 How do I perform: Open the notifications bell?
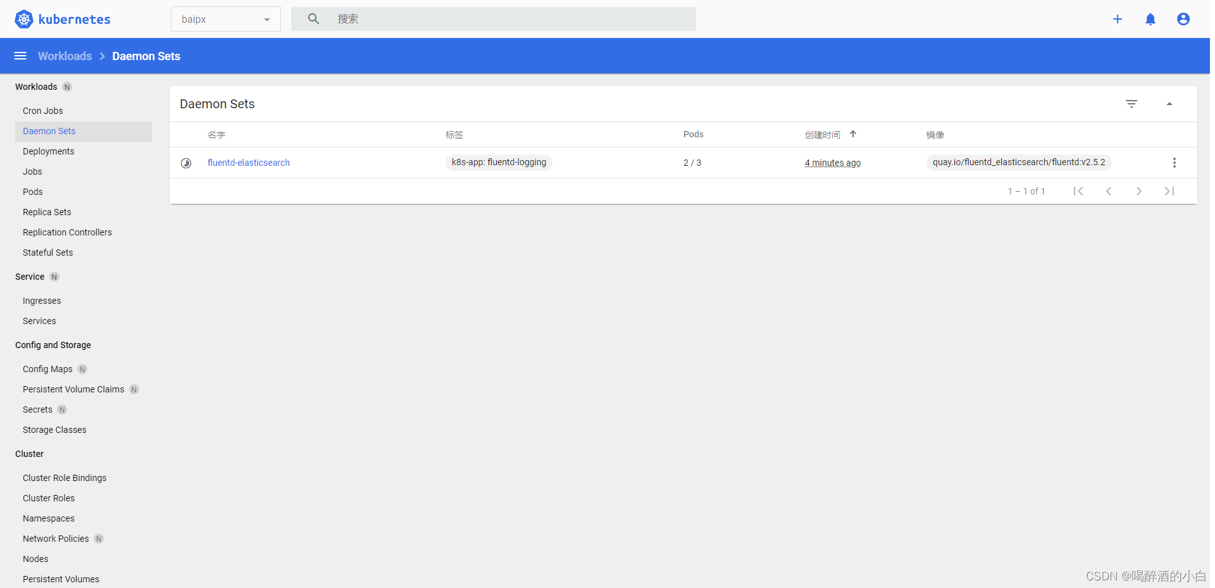tap(1150, 19)
